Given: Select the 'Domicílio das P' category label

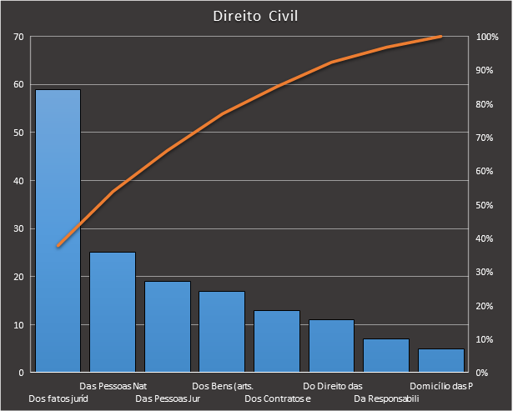Looking at the screenshot, I should point(441,386).
